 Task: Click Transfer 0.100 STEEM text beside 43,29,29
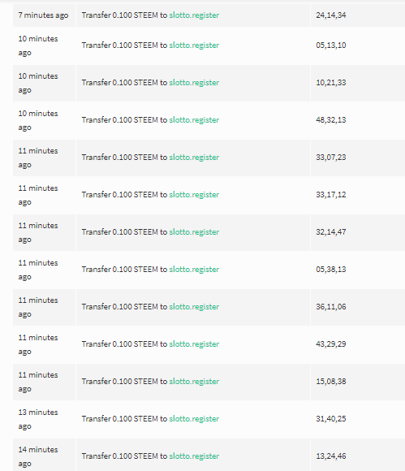[119, 344]
